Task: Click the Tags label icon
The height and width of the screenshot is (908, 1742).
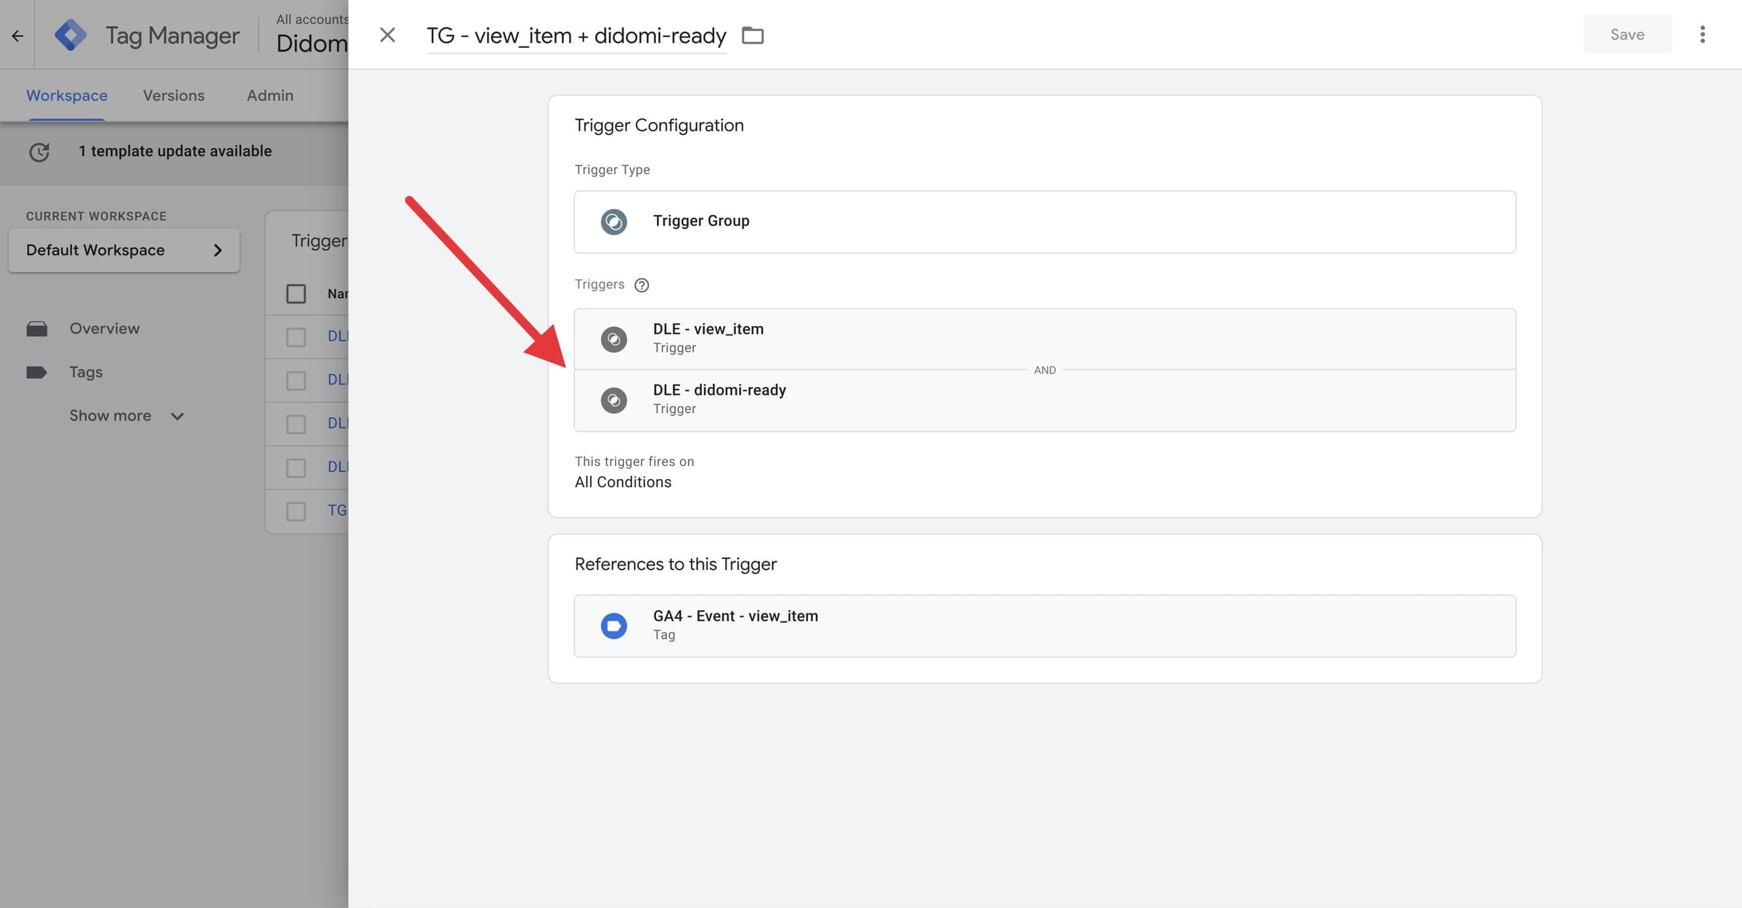Action: click(36, 372)
